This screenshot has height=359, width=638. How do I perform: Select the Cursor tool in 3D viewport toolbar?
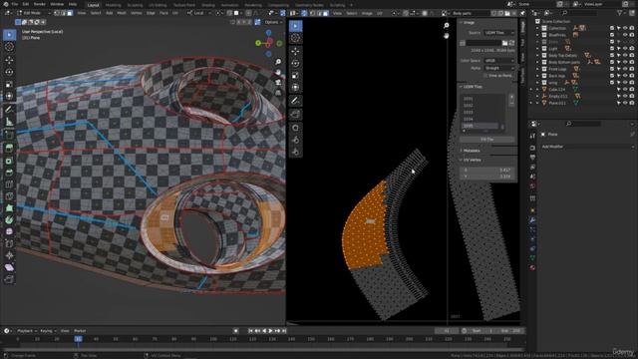(9, 47)
